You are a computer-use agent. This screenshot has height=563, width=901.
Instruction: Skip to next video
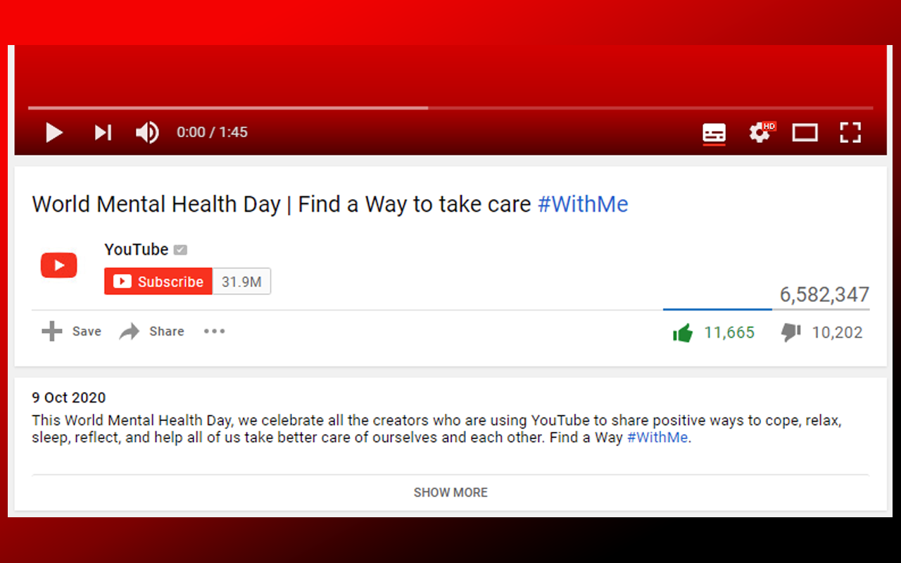[103, 132]
